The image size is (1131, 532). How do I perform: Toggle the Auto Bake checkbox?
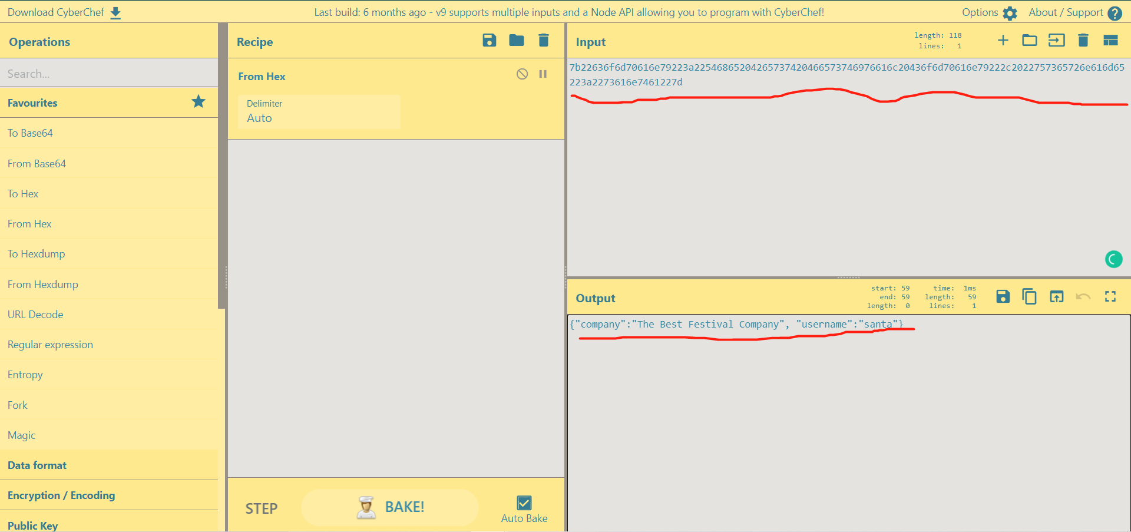click(524, 503)
